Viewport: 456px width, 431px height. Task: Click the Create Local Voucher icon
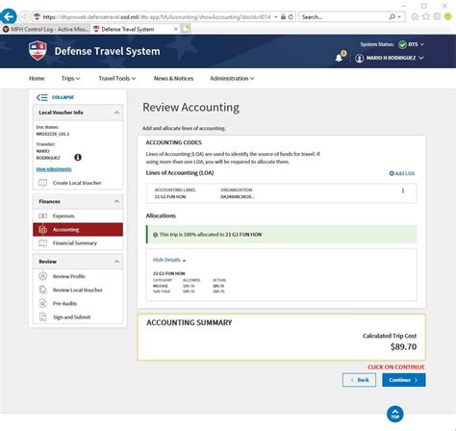(x=42, y=183)
